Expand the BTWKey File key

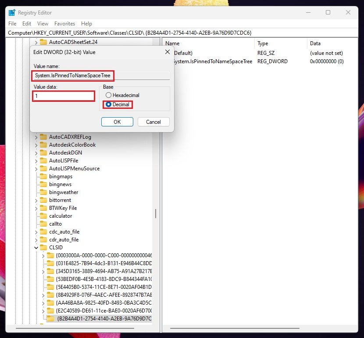tap(36, 208)
